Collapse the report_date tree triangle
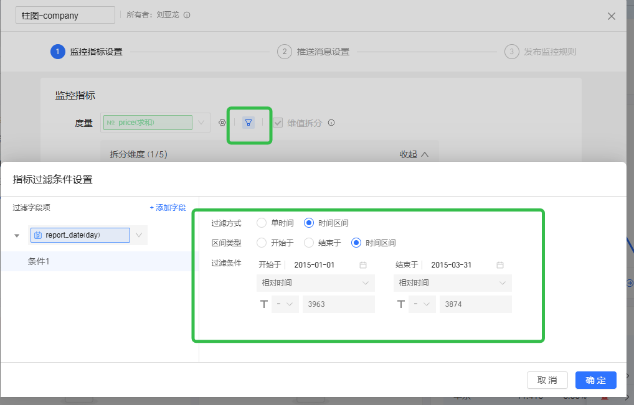634x405 pixels. (17, 236)
